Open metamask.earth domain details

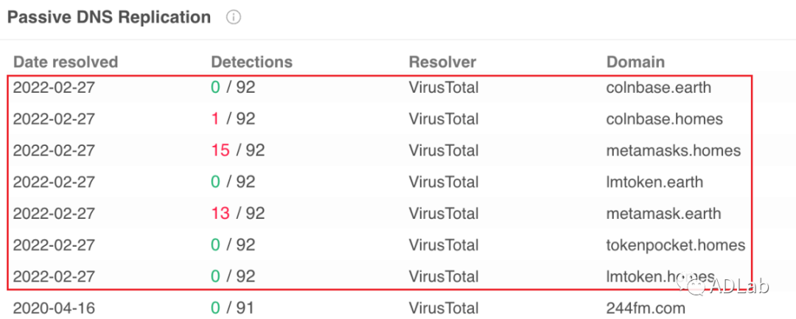(663, 214)
